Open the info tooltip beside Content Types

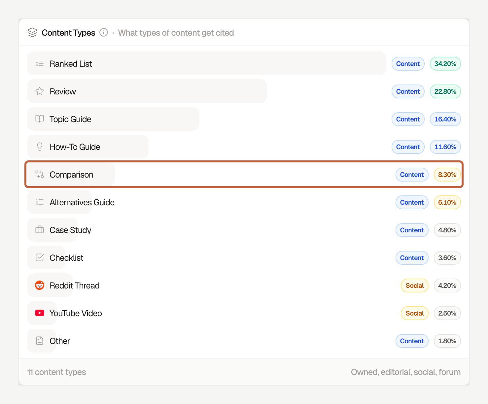[x=104, y=32]
